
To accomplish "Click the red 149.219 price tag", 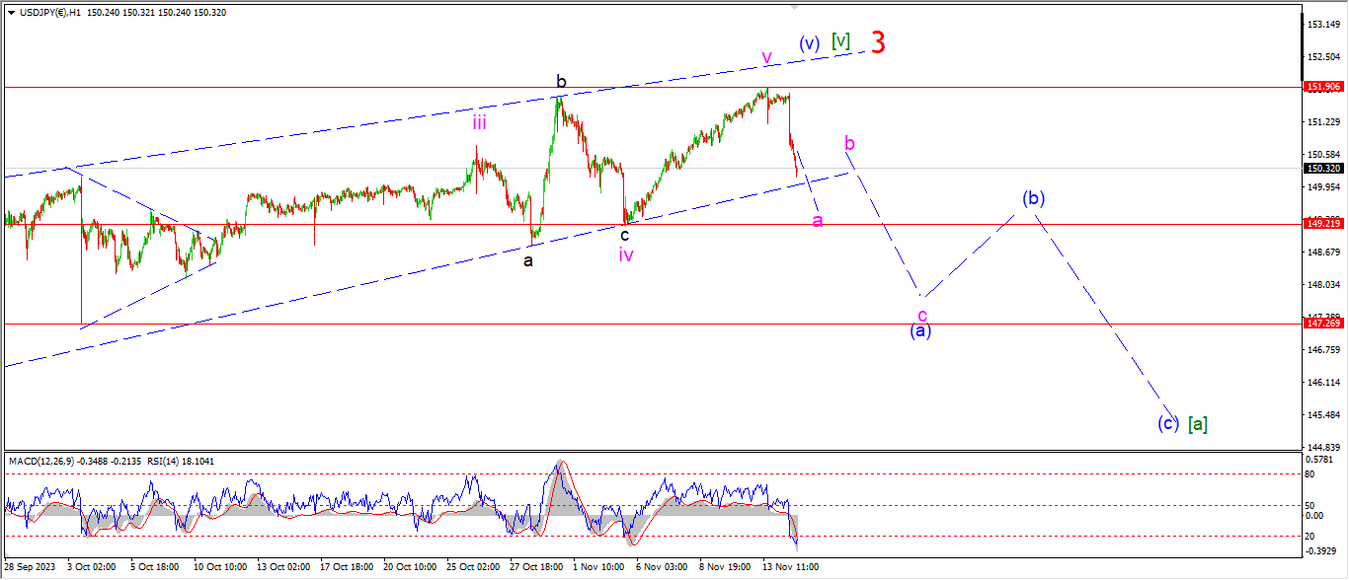I will tap(1323, 224).
